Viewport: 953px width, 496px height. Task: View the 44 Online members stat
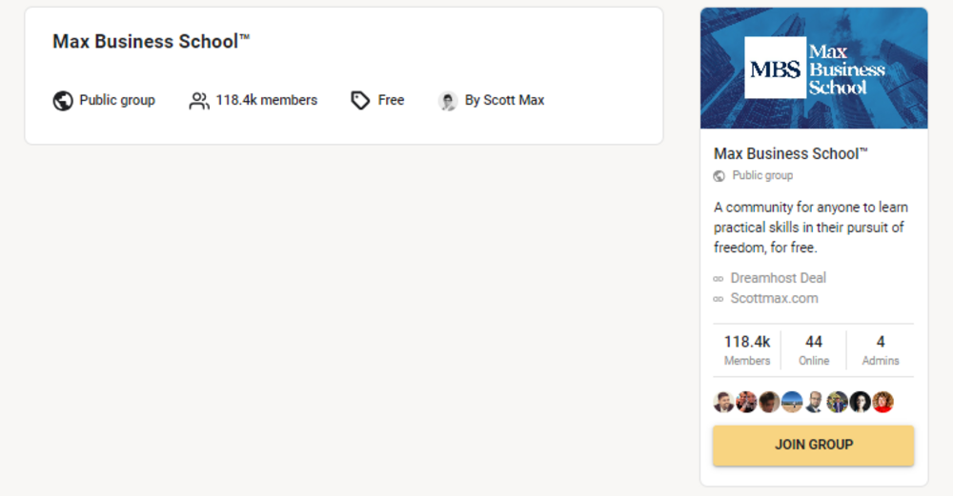coord(814,349)
